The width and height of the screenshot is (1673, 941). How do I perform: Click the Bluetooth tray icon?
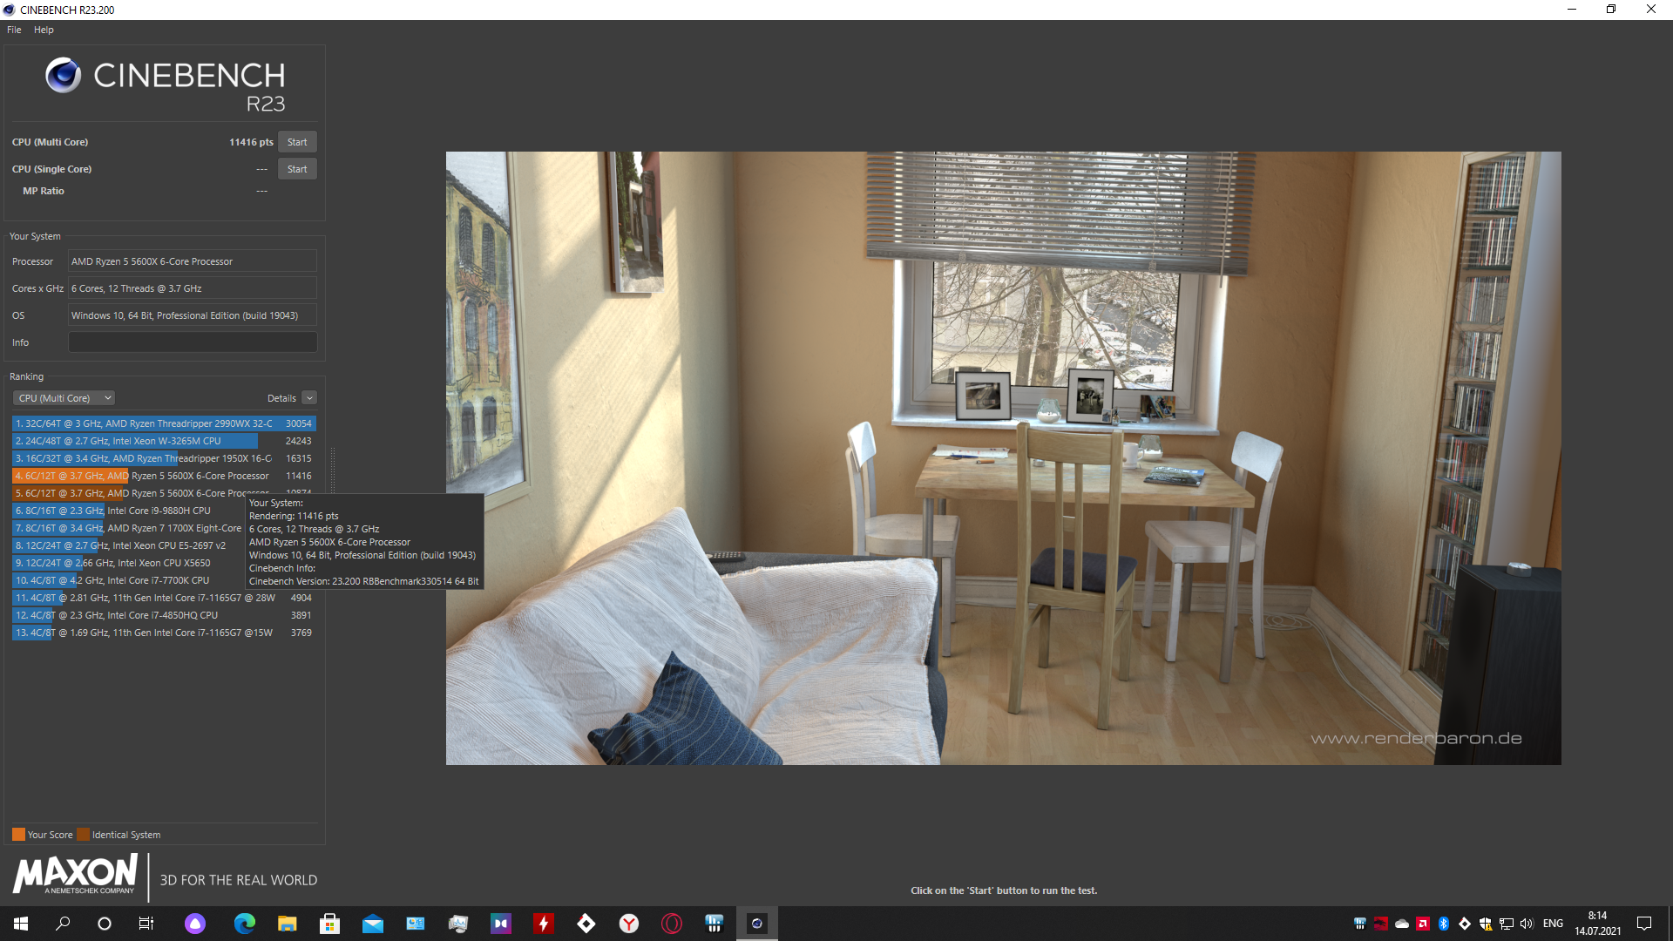[x=1444, y=924]
